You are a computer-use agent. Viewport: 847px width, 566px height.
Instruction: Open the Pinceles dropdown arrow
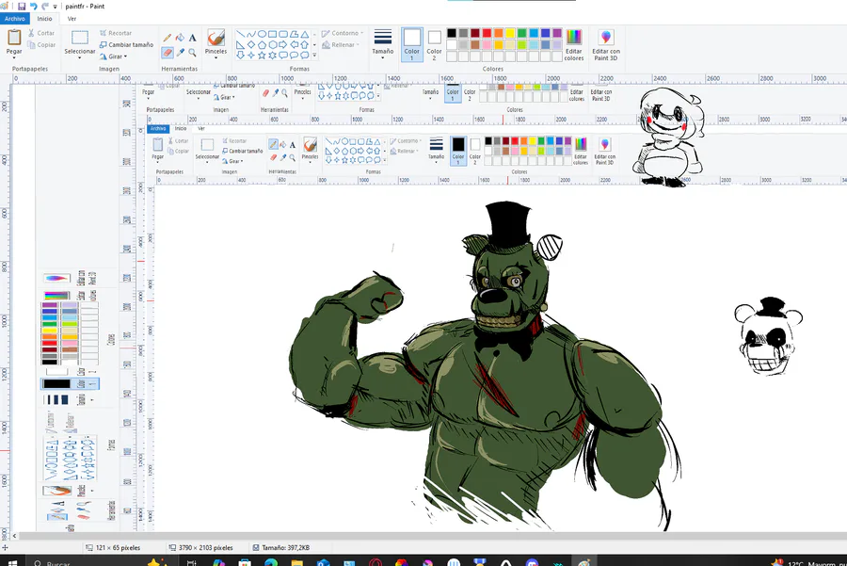click(216, 57)
